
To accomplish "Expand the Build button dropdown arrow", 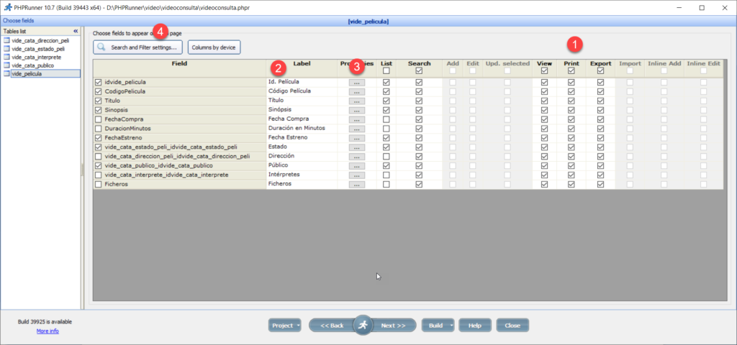I will point(451,326).
